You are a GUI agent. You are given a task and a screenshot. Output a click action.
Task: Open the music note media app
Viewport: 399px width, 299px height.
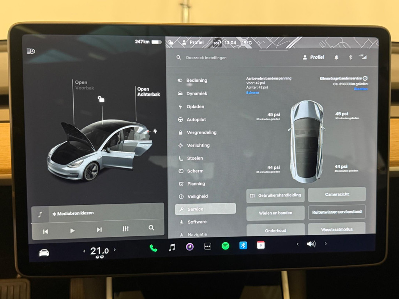172,247
